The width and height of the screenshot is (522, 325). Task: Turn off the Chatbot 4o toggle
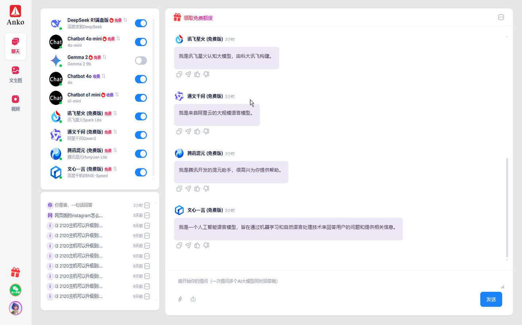coord(141,79)
